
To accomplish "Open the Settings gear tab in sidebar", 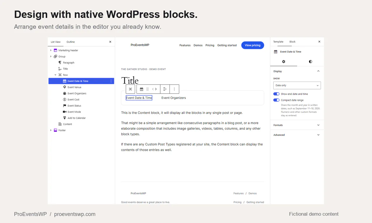I will (x=284, y=62).
